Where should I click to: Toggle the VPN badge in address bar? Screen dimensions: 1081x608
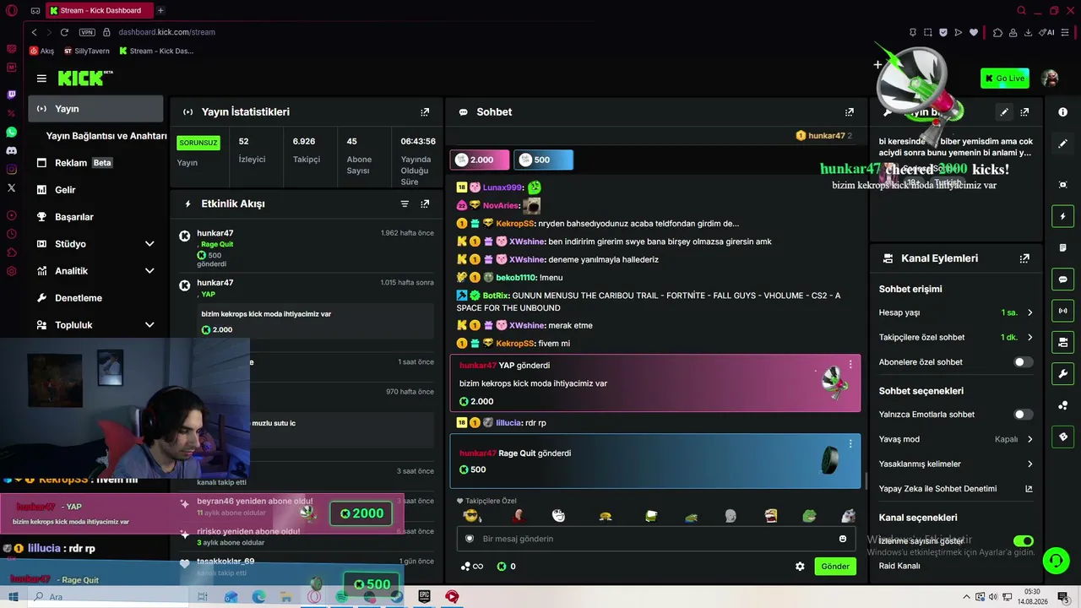87,32
